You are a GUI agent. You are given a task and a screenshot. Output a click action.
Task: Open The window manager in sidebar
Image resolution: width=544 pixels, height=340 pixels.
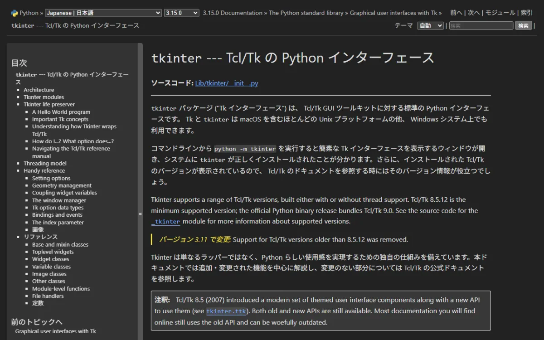tap(59, 200)
